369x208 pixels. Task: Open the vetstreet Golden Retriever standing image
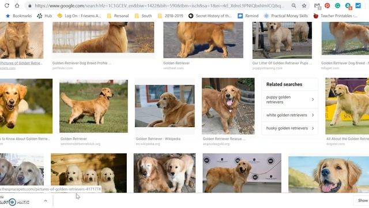click(204, 40)
